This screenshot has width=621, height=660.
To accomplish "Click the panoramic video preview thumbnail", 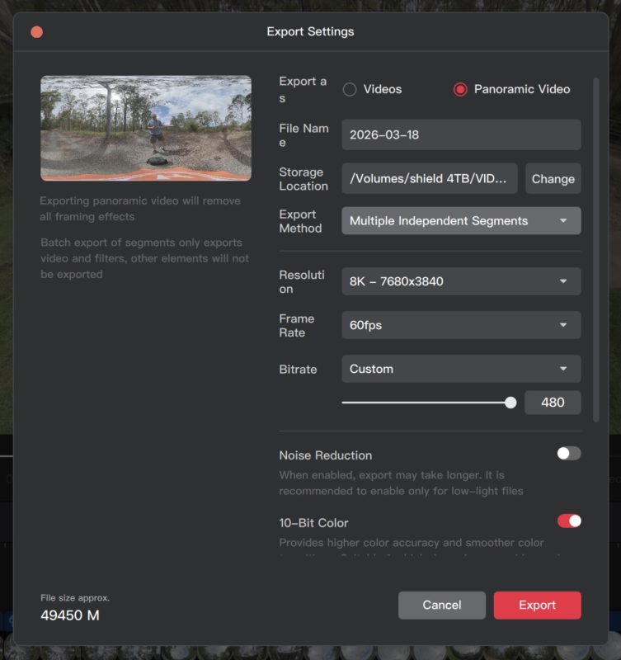I will (x=146, y=129).
